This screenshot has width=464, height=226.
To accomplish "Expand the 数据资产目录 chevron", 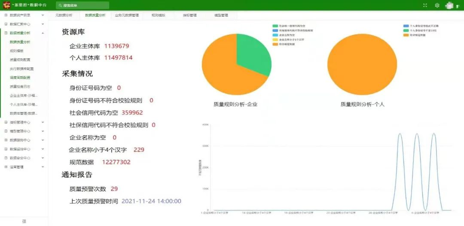I will 43,15.
